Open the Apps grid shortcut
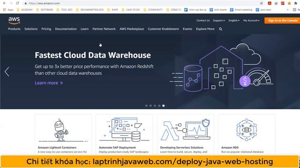 point(8,10)
